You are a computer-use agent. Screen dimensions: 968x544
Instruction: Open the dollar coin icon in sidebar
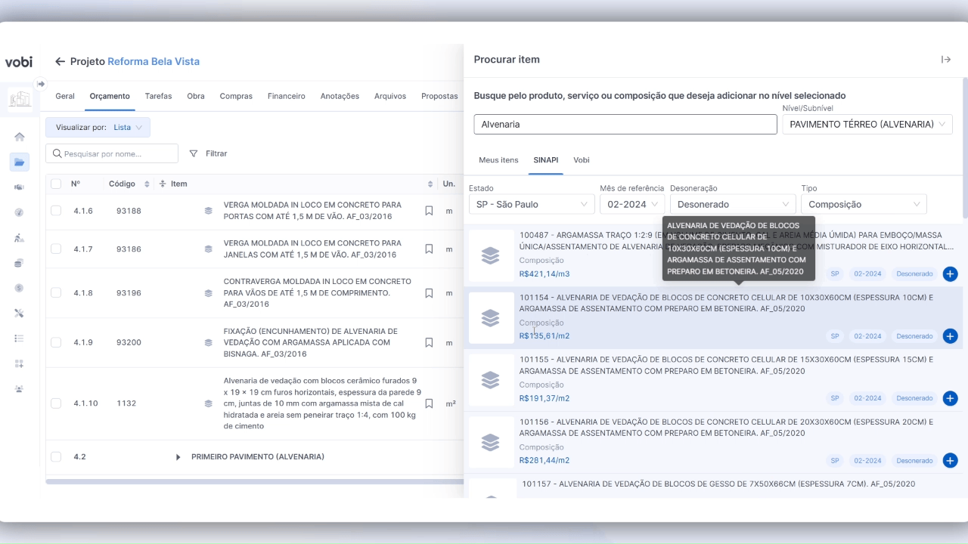20,288
